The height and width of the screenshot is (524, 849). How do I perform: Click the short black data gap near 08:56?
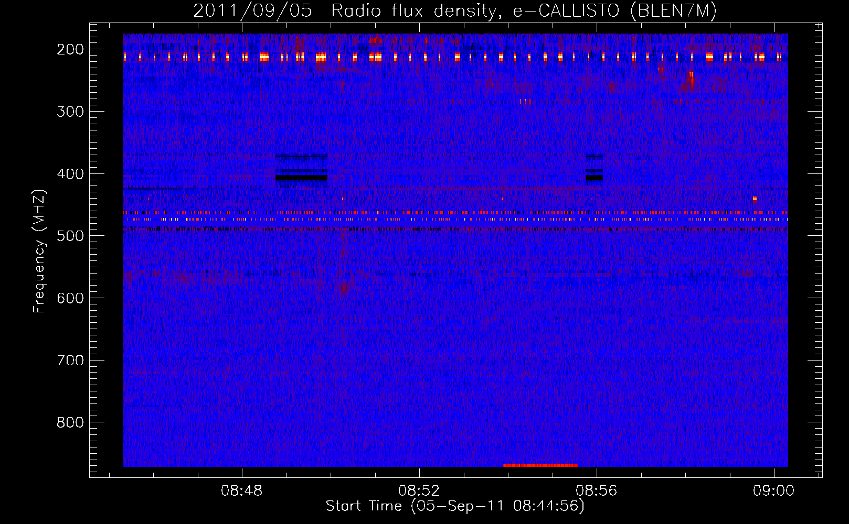click(x=594, y=178)
